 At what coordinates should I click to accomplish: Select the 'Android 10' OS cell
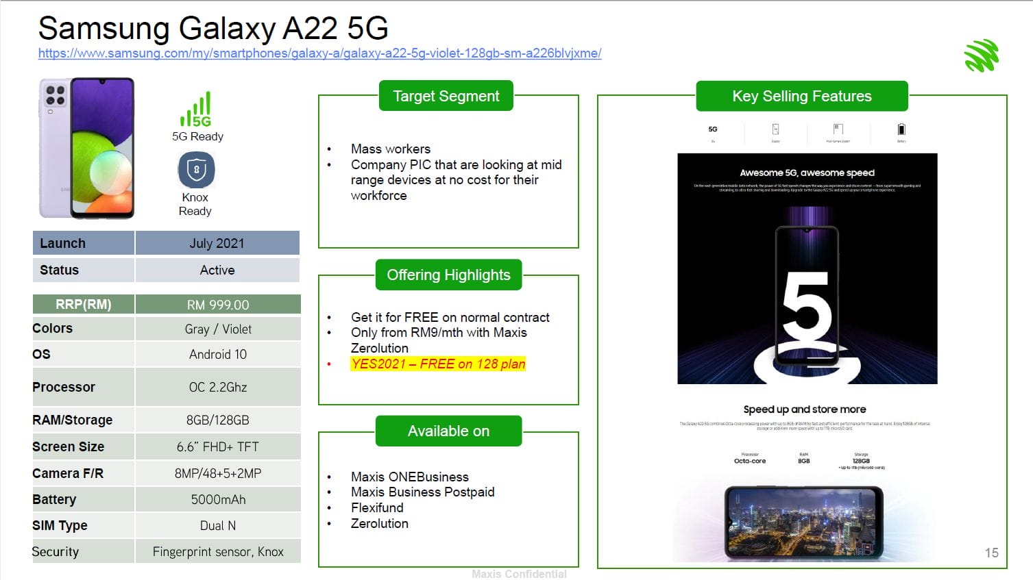click(217, 354)
